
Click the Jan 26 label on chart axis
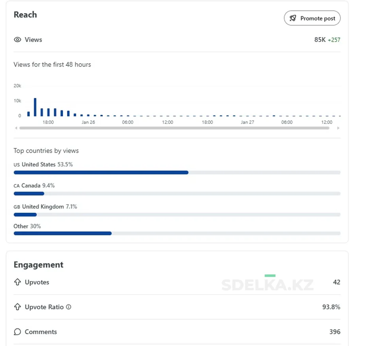click(x=88, y=122)
